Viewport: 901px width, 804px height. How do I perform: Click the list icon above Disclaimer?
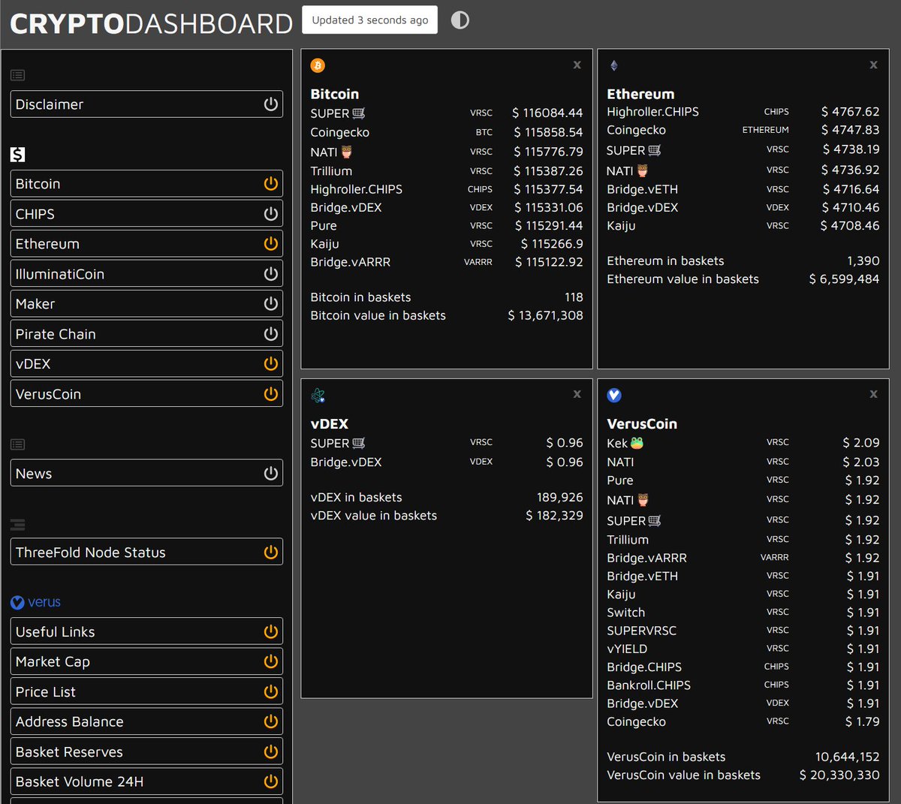[x=18, y=75]
